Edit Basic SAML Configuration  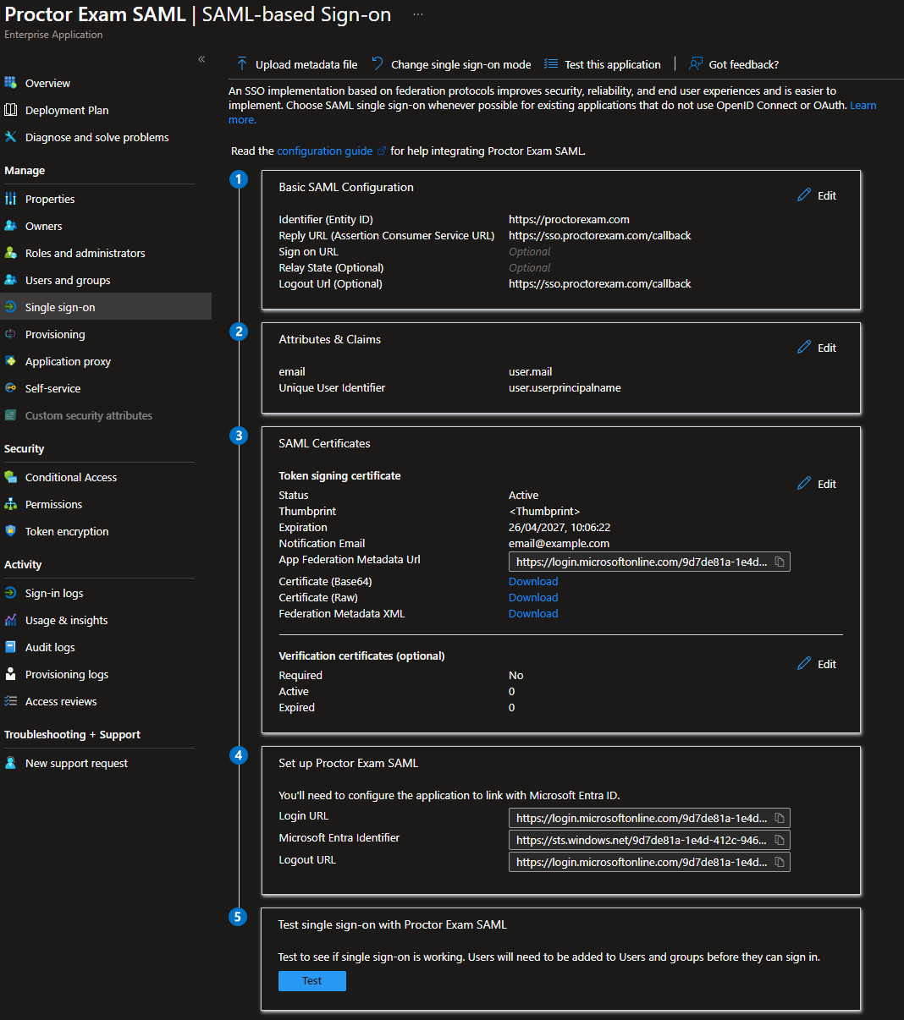tap(817, 195)
